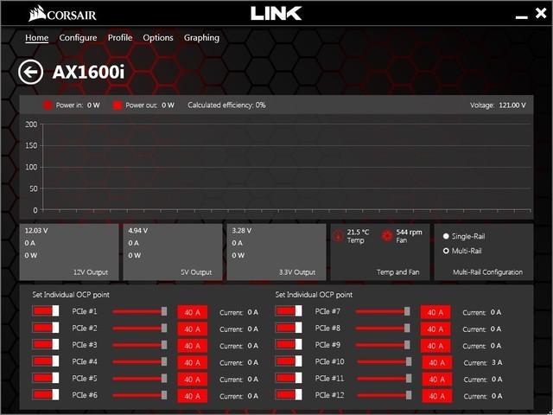The image size is (553, 415).
Task: Select the 5V Output panel
Action: tap(173, 252)
